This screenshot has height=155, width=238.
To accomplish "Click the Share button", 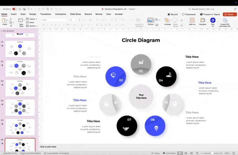I will click(x=230, y=14).
